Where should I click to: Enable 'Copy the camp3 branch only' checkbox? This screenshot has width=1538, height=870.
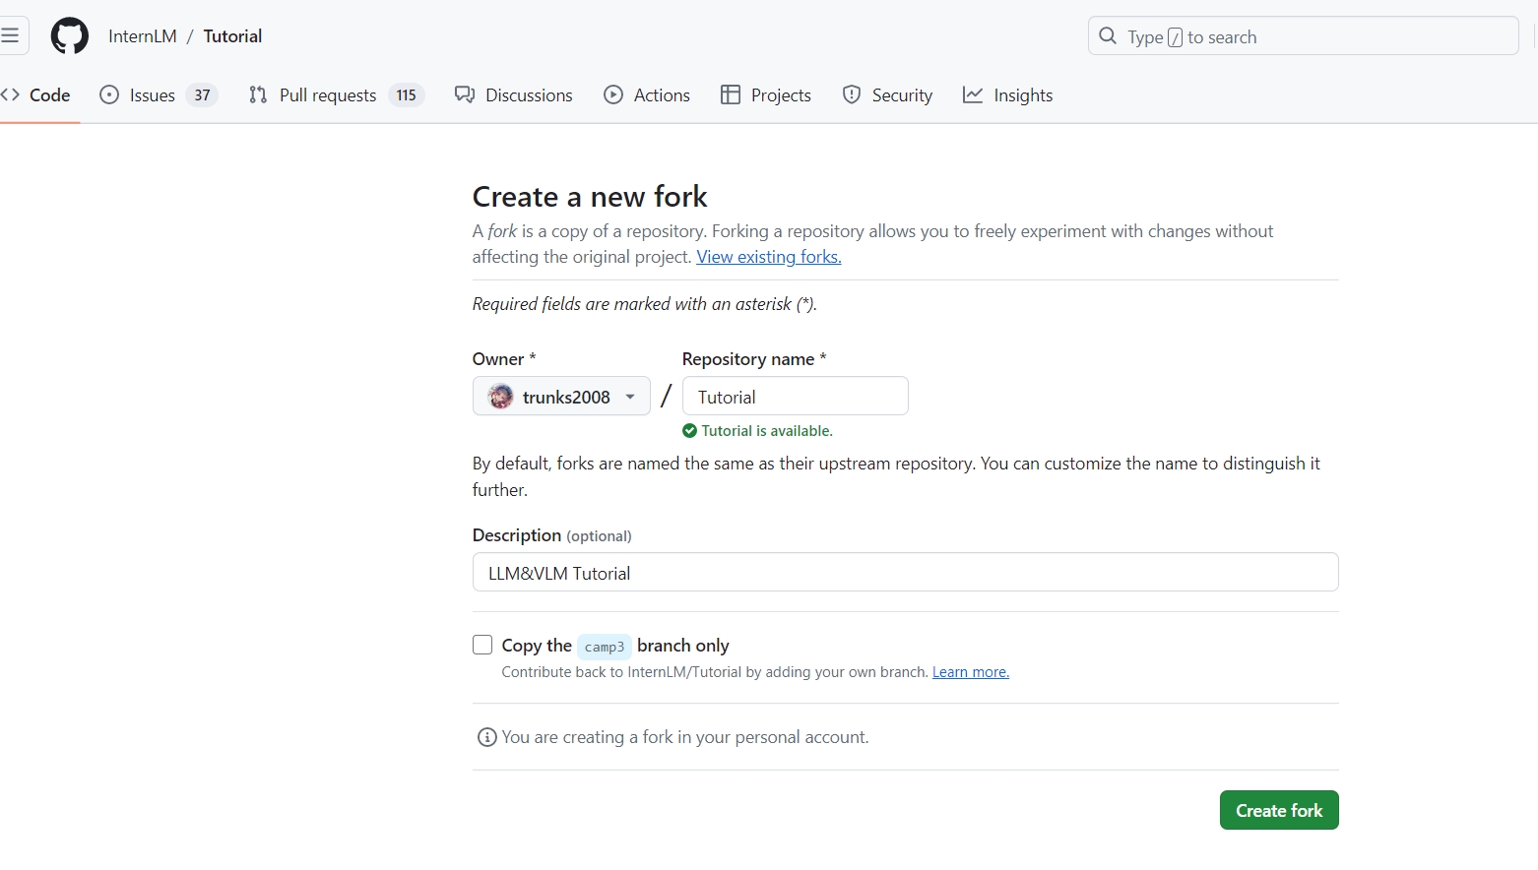tap(482, 645)
